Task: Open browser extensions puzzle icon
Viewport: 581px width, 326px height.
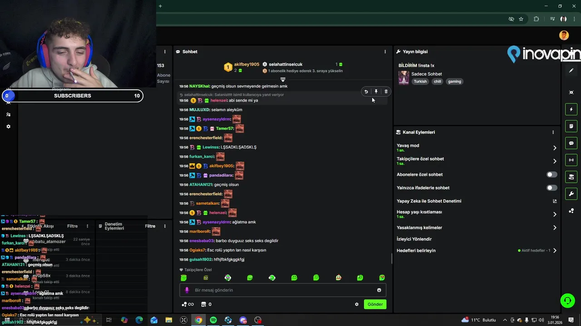Action: tap(537, 19)
